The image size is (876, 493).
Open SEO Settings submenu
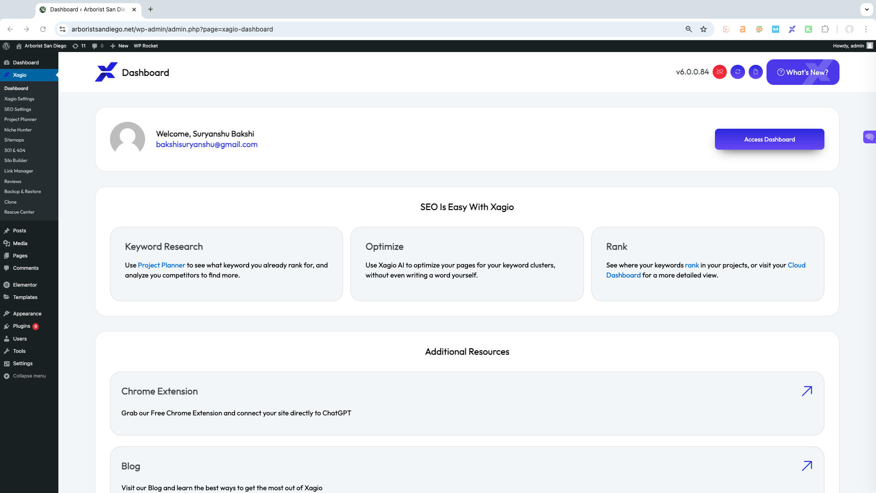[18, 109]
